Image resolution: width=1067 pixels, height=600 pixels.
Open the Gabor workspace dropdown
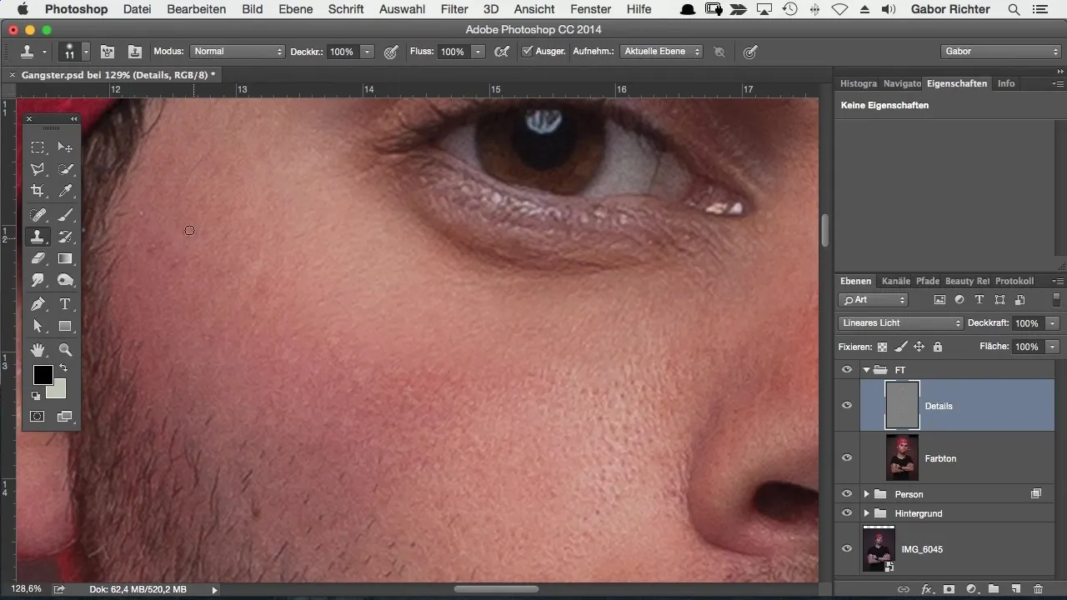pos(1000,52)
